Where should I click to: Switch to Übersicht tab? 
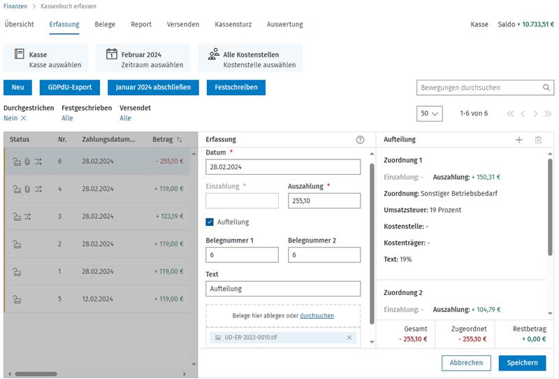[20, 24]
